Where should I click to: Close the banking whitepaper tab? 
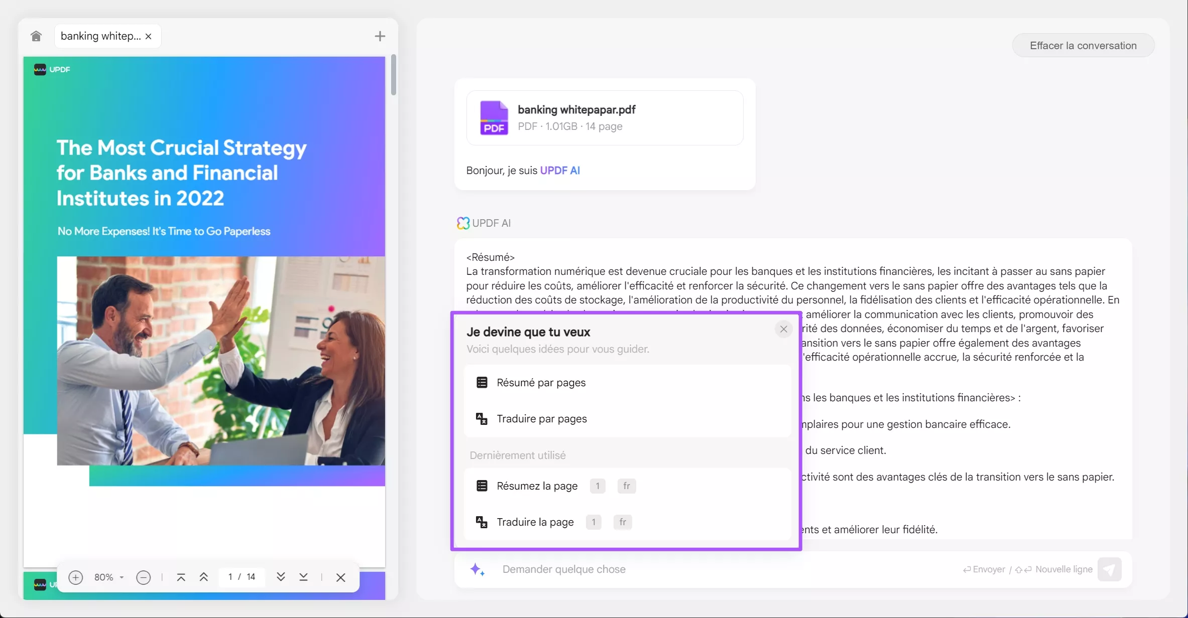click(x=148, y=36)
